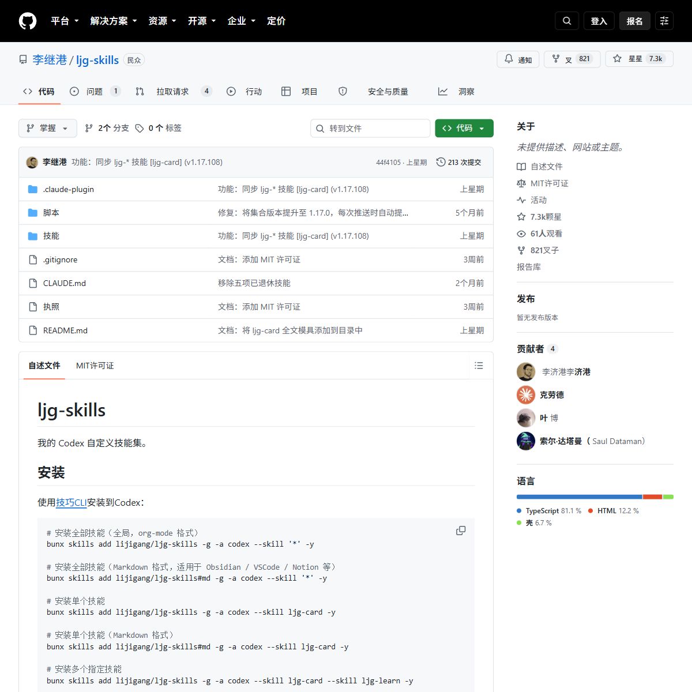Expand the 开源 navigation menu
This screenshot has height=692, width=692.
(202, 21)
